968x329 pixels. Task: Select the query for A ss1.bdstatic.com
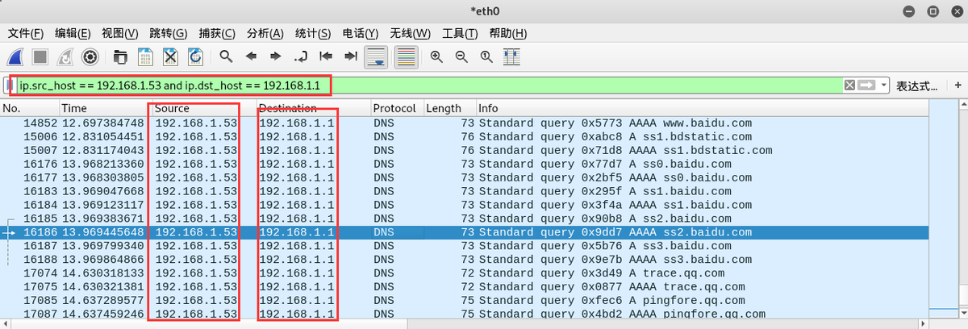pos(464,137)
